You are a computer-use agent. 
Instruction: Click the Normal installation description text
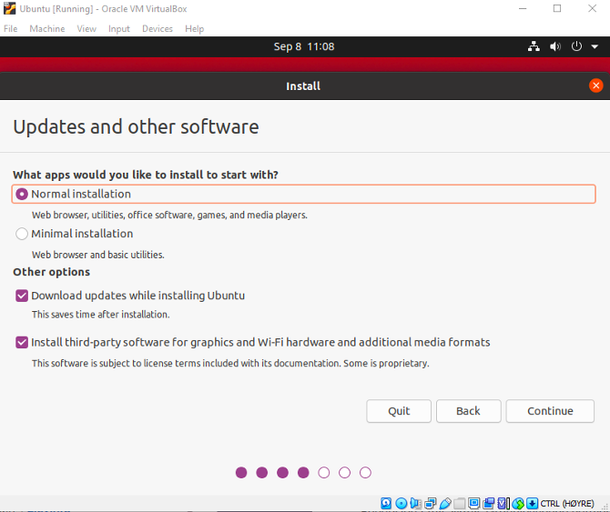click(169, 216)
